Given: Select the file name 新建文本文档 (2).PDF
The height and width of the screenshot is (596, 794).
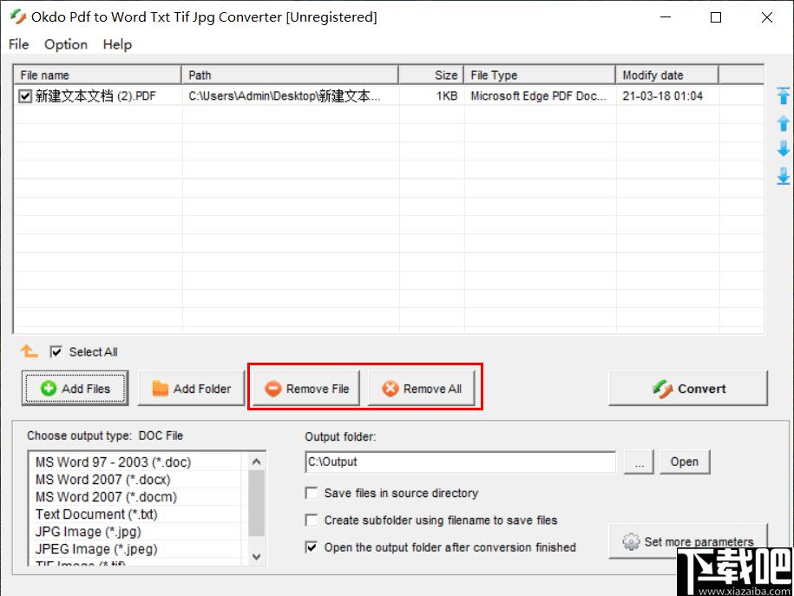Looking at the screenshot, I should 95,95.
